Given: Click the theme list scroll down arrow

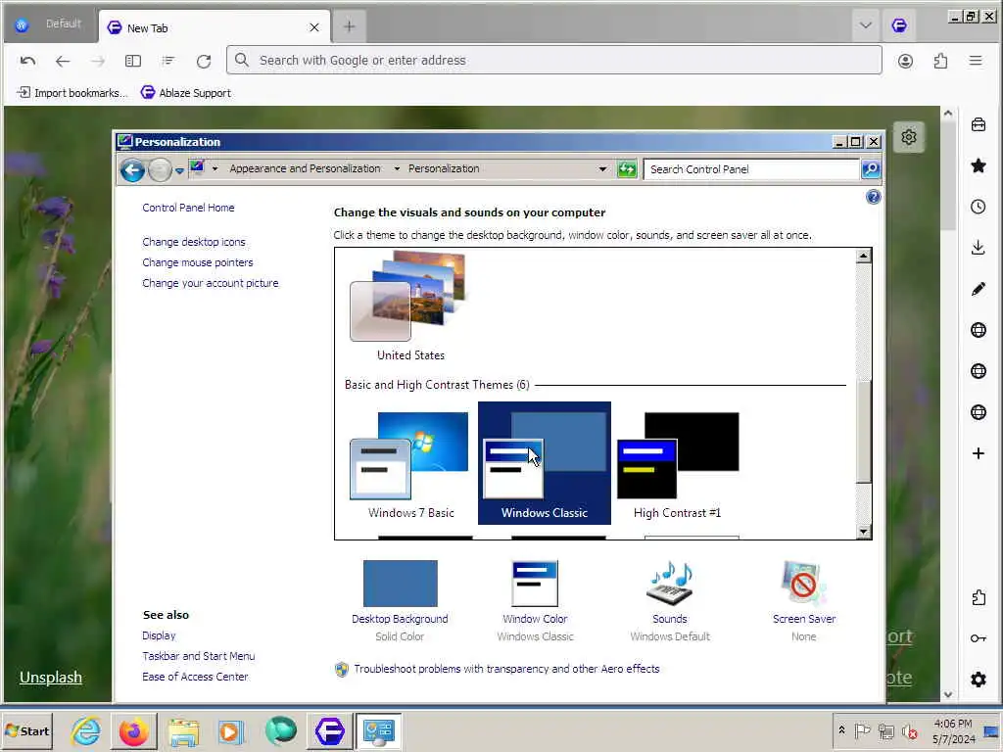Looking at the screenshot, I should (864, 532).
